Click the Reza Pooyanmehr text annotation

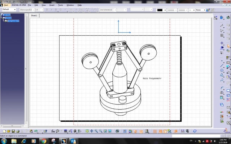point(152,78)
